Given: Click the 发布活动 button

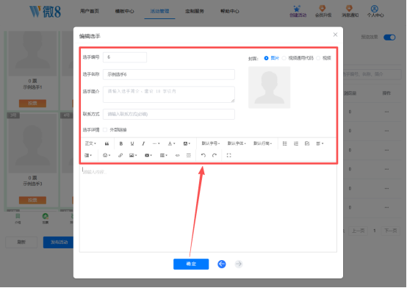Looking at the screenshot, I should coord(59,242).
